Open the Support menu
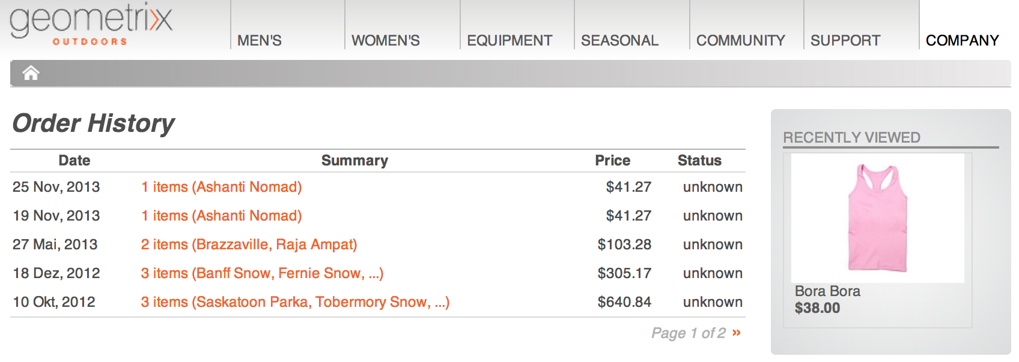1019x362 pixels. 845,40
